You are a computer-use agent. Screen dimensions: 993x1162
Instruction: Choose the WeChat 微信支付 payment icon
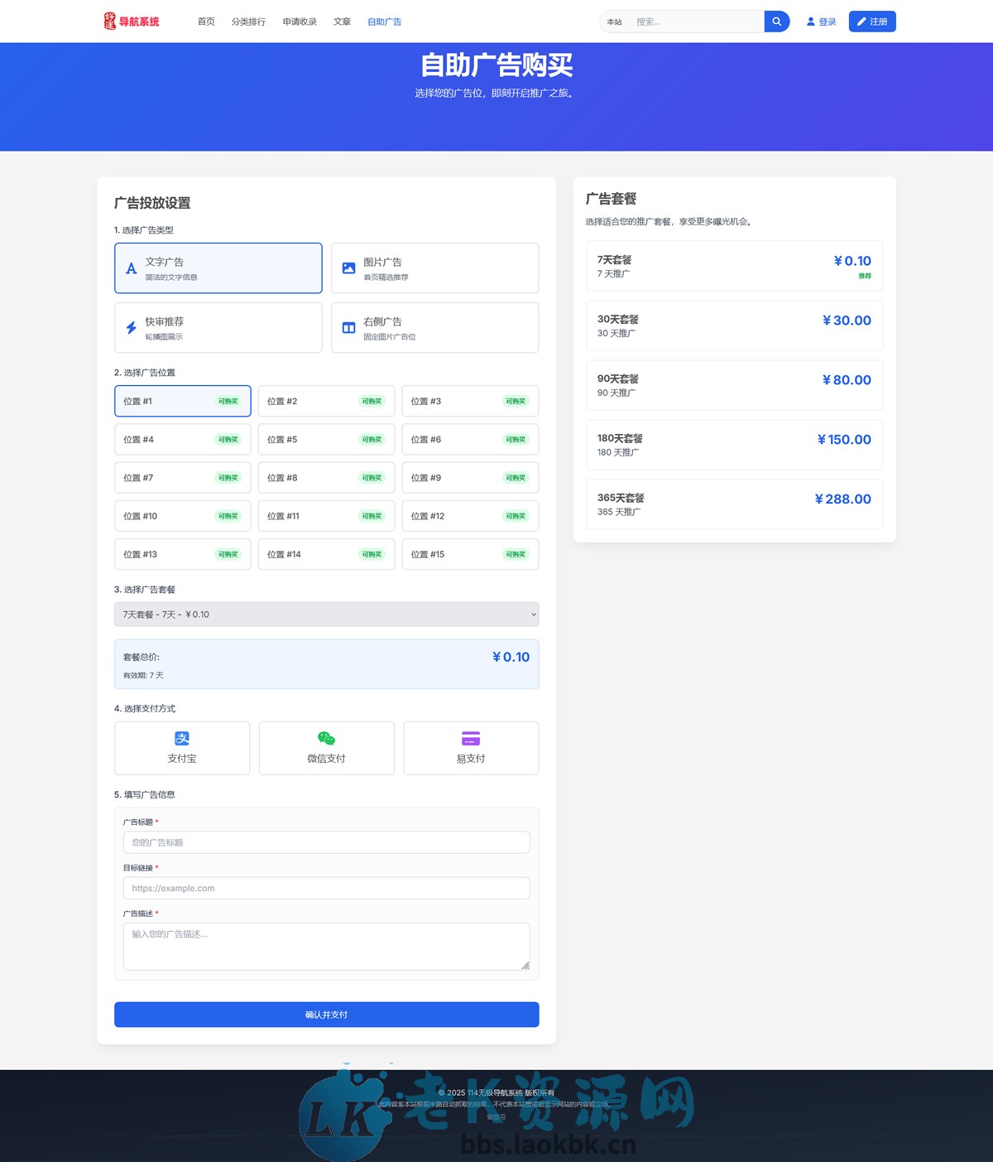[326, 739]
